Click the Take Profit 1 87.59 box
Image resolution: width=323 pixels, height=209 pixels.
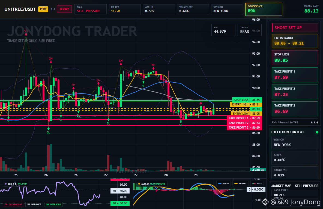[x=295, y=75]
